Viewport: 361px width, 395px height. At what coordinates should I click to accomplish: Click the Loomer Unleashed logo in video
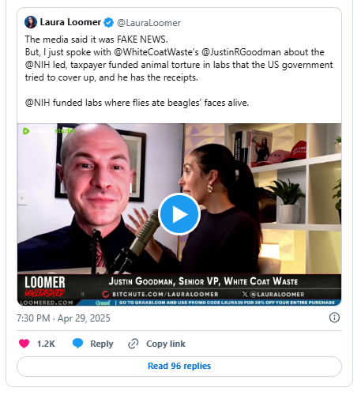(45, 286)
